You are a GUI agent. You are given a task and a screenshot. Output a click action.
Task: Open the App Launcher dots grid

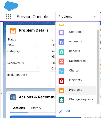point(9,17)
